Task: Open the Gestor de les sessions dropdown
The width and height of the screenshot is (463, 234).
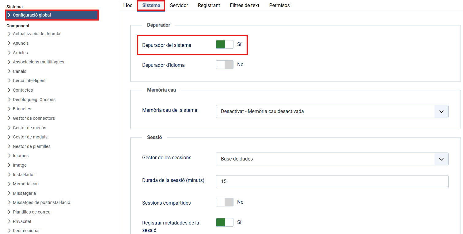Action: click(332, 159)
